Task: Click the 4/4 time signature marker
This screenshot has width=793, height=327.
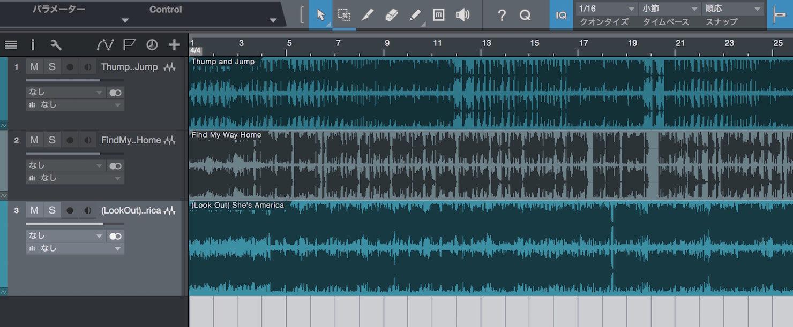Action: point(196,51)
